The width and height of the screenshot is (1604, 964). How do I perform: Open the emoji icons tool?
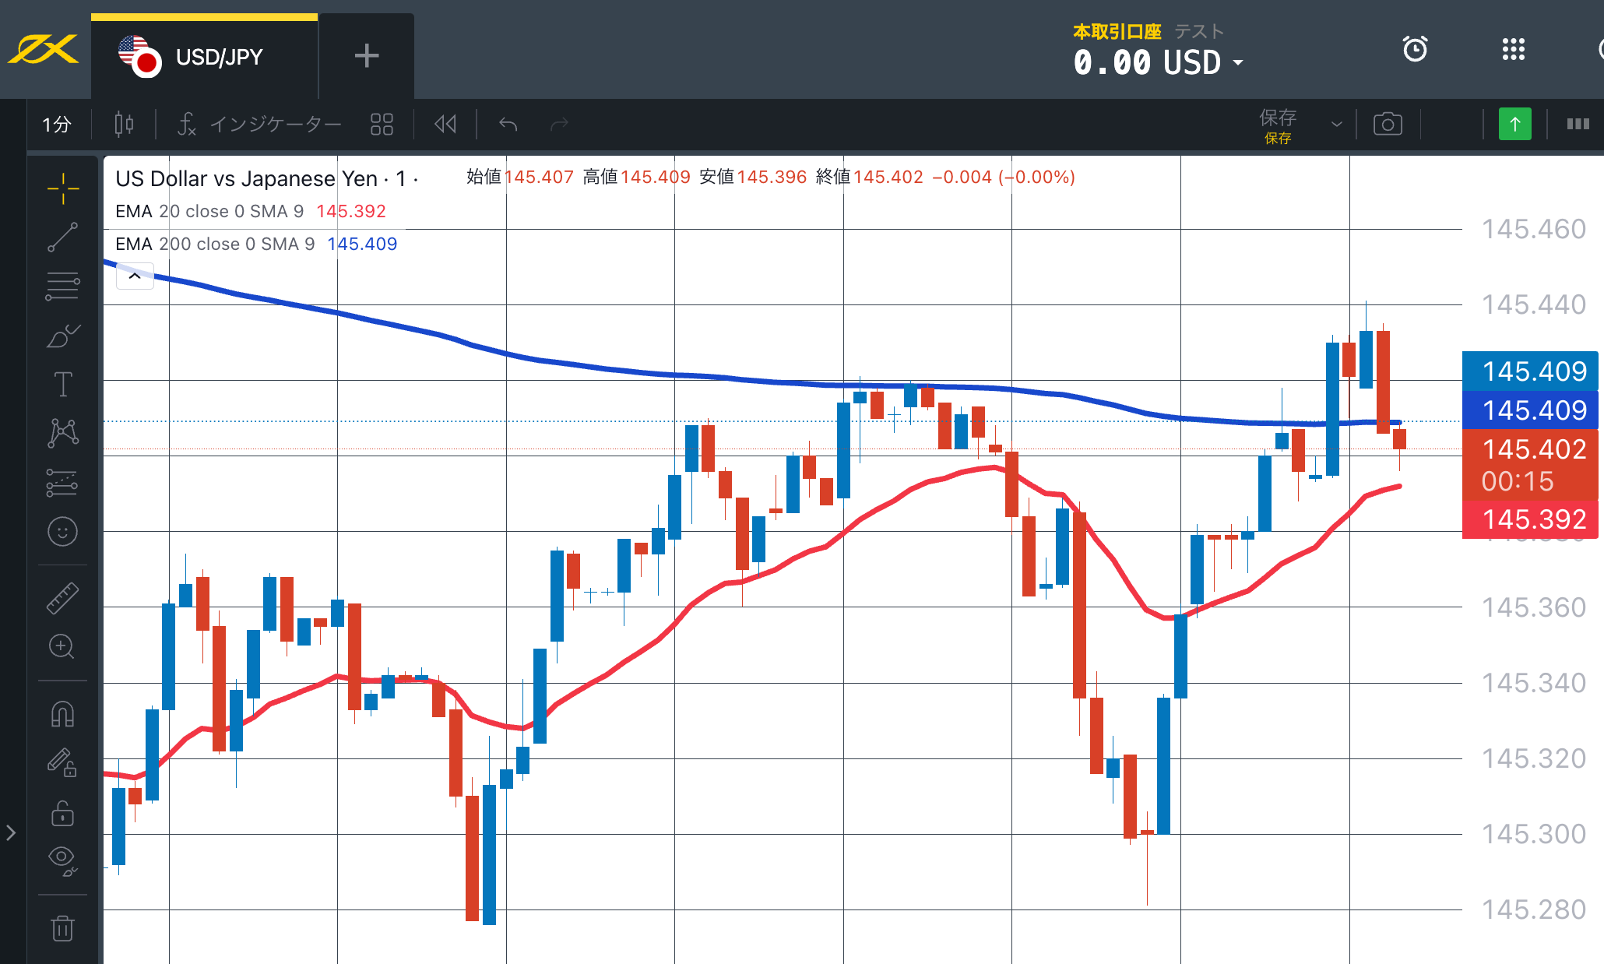point(62,532)
